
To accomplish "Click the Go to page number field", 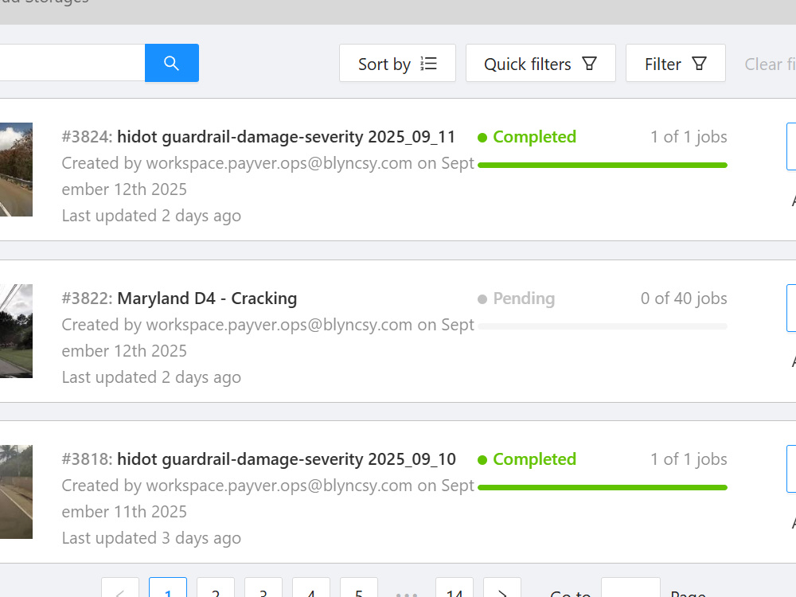I will [630, 589].
